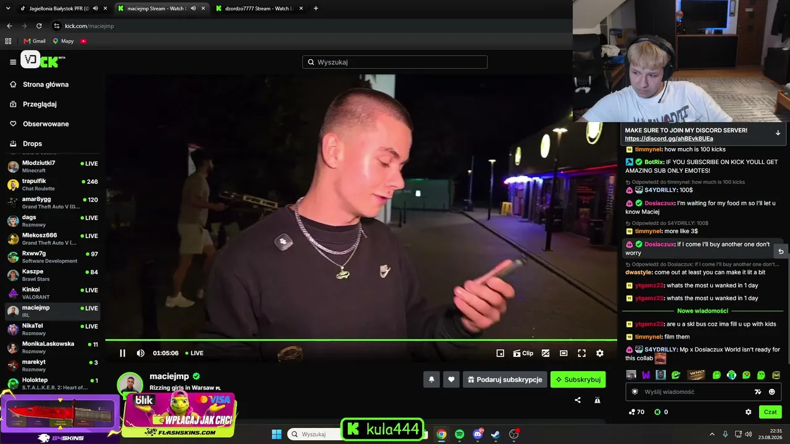Go back to the previous page
The height and width of the screenshot is (444, 790).
[x=9, y=26]
